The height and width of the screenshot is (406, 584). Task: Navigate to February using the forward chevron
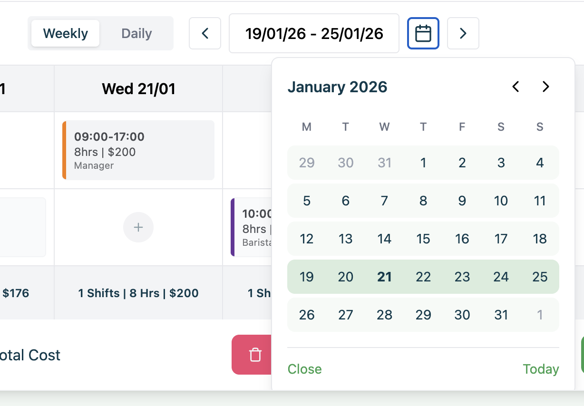coord(545,87)
